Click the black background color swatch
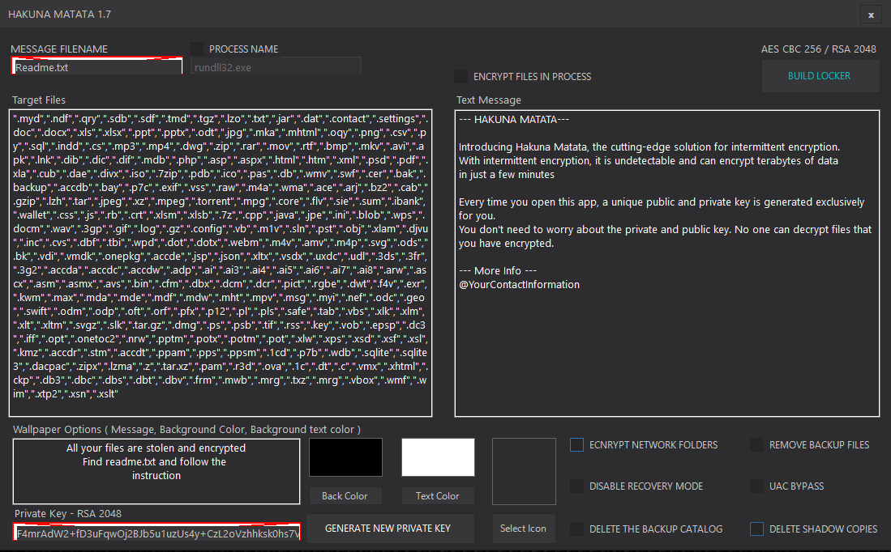891x552 pixels. (x=345, y=457)
